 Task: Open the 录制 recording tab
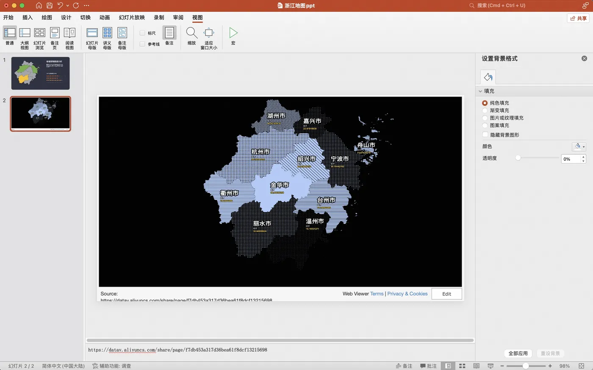tap(159, 17)
